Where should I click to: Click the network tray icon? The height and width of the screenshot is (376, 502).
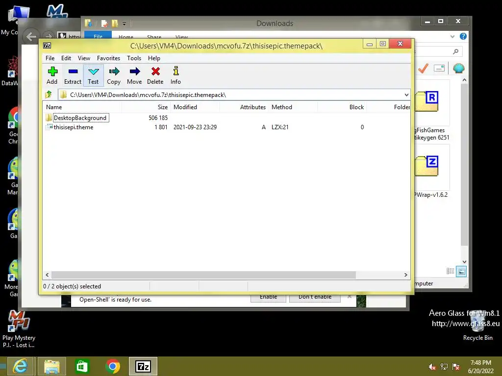[x=444, y=367]
